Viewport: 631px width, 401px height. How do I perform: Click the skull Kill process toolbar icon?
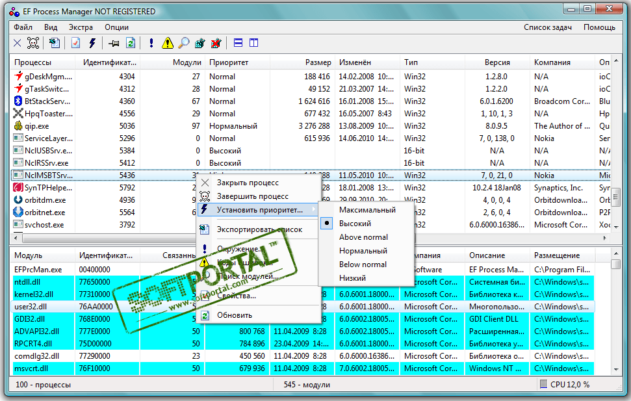[33, 44]
